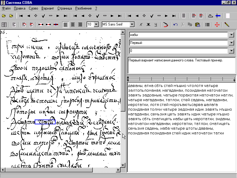The width and height of the screenshot is (237, 178).
Task: Open the Разбиение menu
Action: click(x=83, y=8)
